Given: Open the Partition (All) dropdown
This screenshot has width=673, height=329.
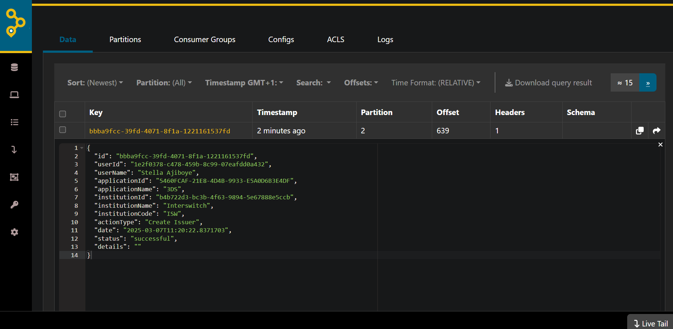Looking at the screenshot, I should click(x=164, y=83).
